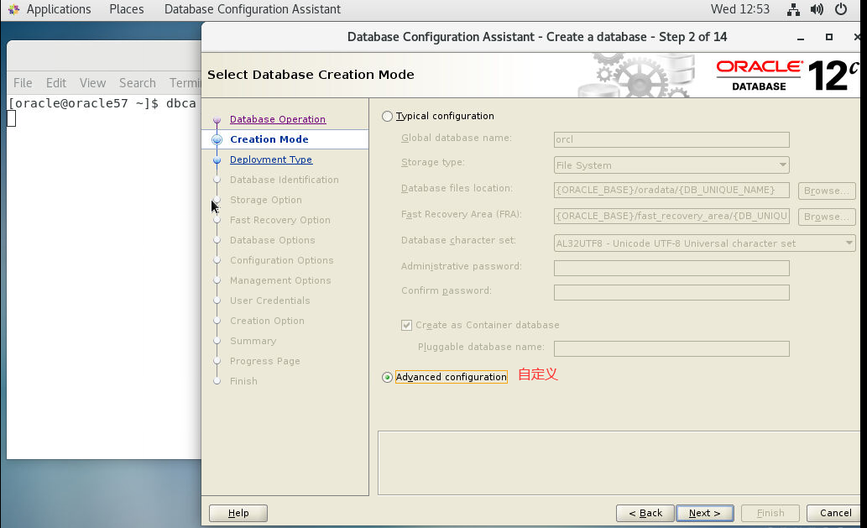Click the terminal prompt line with dbca
This screenshot has height=528, width=867.
pos(102,103)
